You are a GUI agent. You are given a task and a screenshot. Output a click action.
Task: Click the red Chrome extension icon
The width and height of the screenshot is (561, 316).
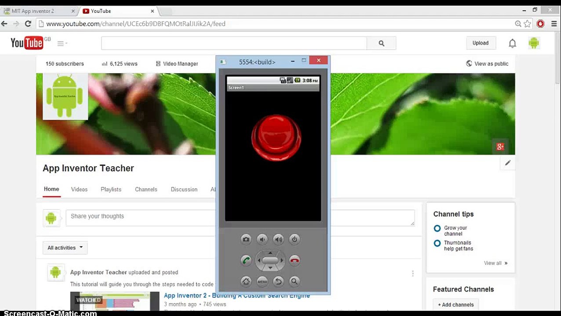click(541, 24)
